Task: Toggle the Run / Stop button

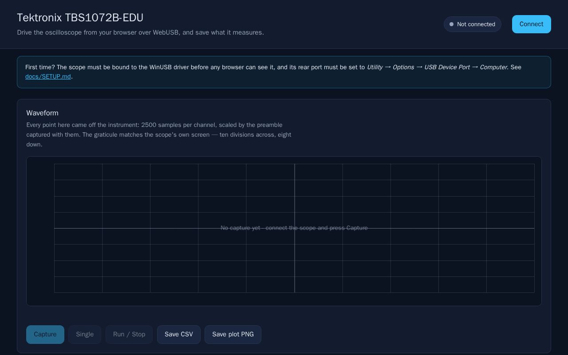Action: (129, 335)
